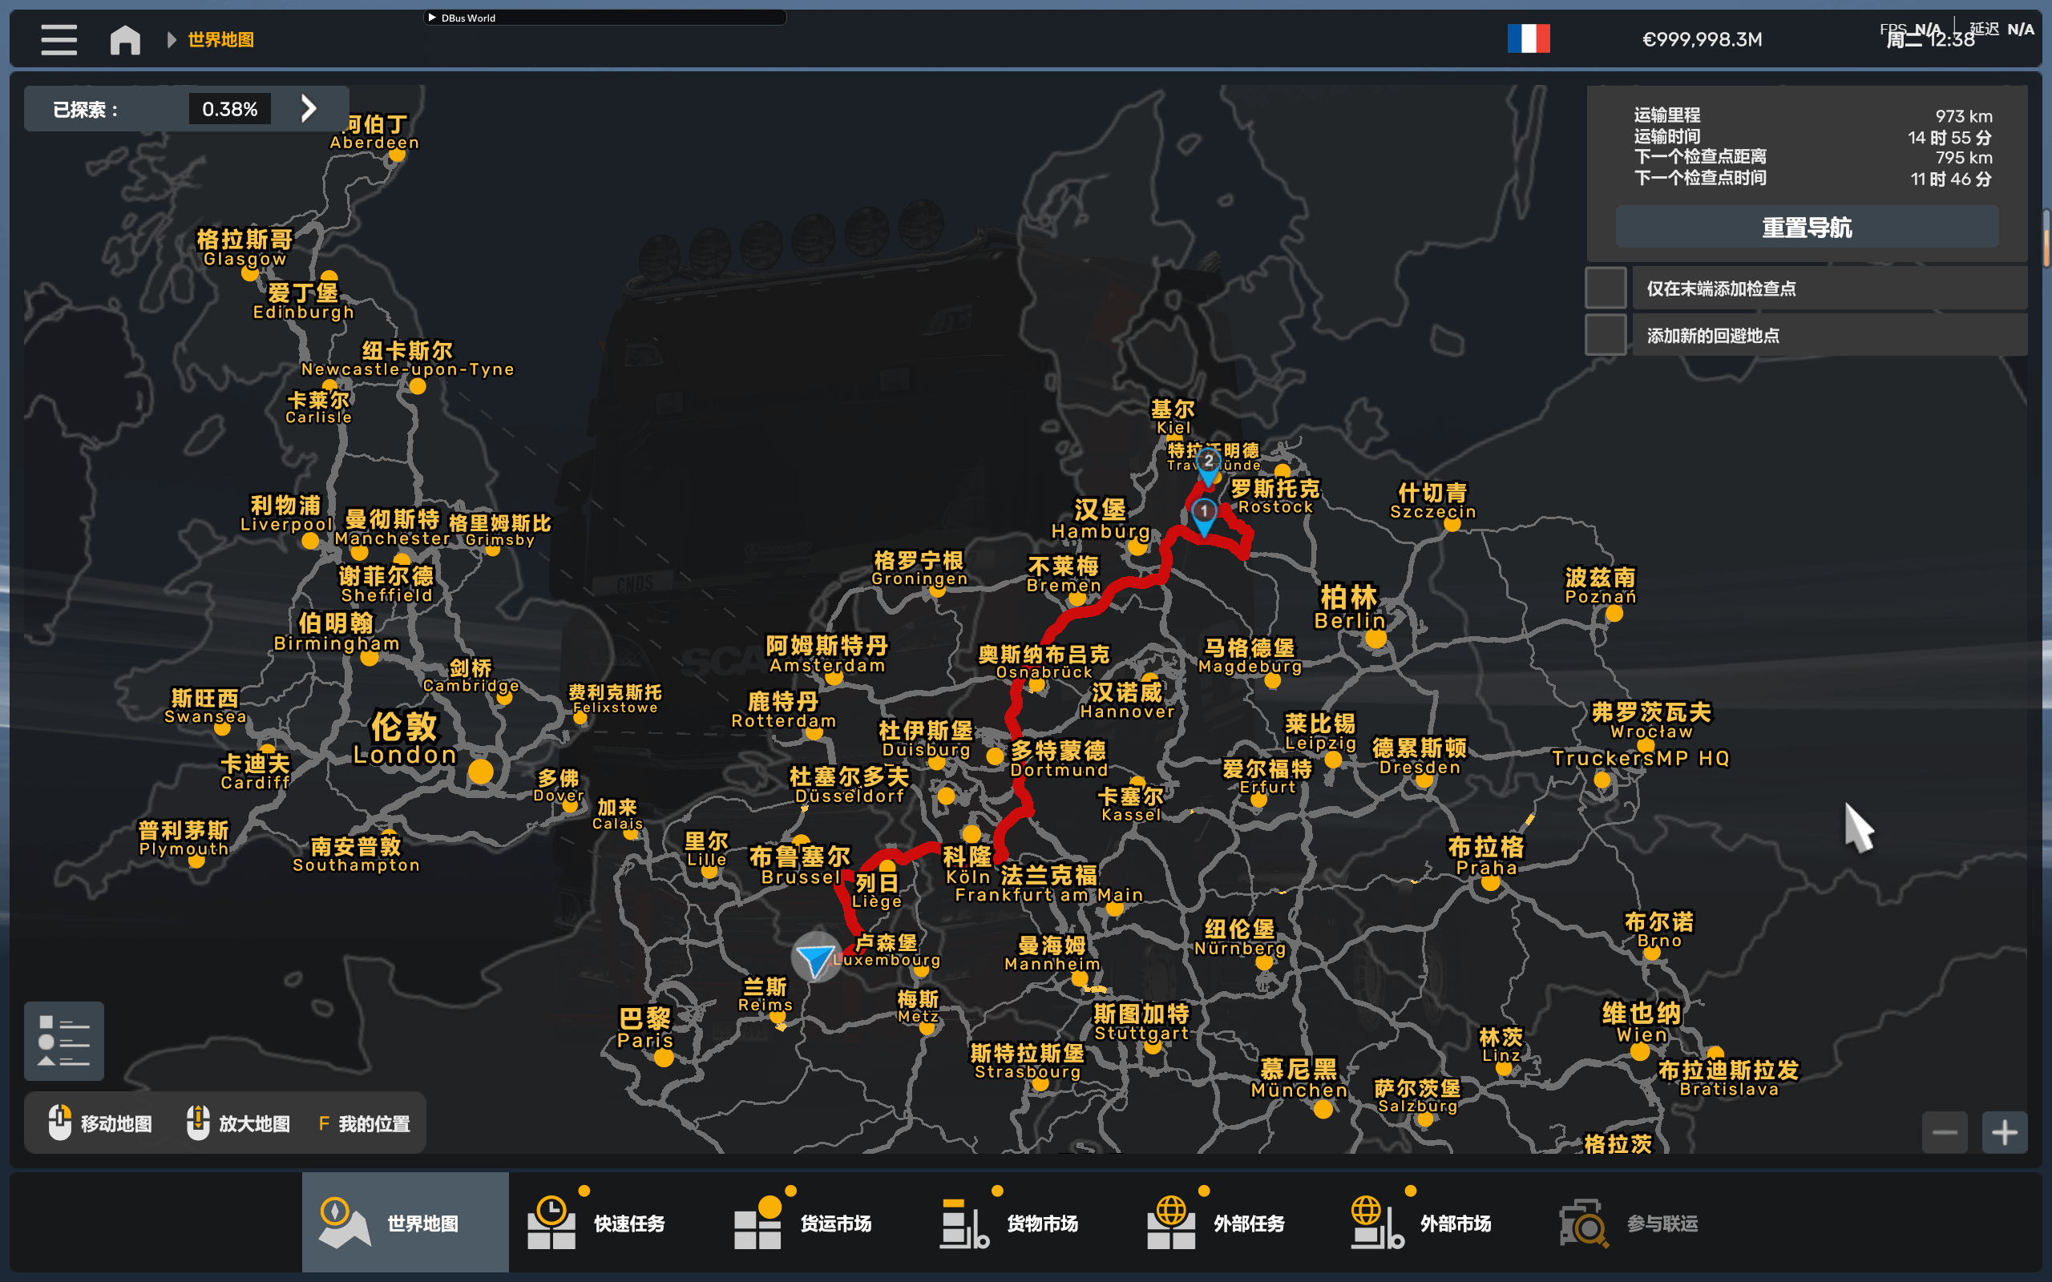The height and width of the screenshot is (1282, 2052).
Task: Open the hamburger main menu
Action: (x=59, y=39)
